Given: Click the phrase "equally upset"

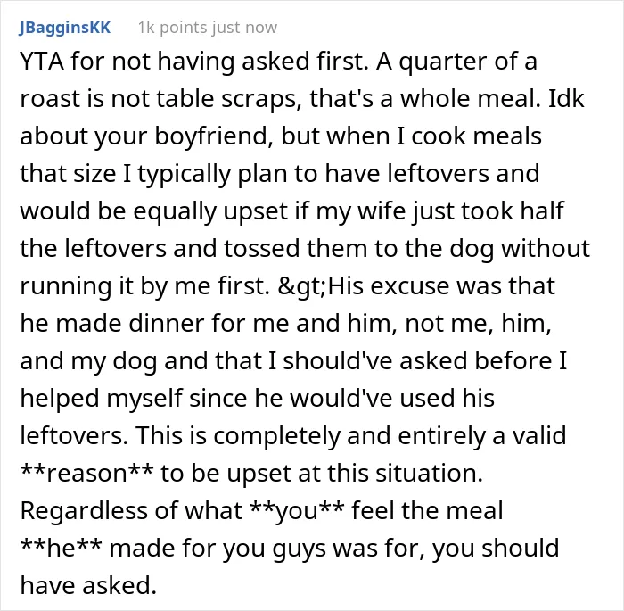Looking at the screenshot, I should pos(210,211).
